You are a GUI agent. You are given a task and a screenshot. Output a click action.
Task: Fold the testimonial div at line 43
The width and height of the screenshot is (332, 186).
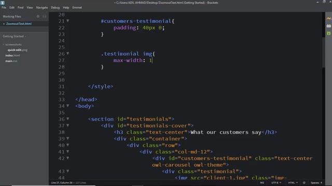[68, 171]
